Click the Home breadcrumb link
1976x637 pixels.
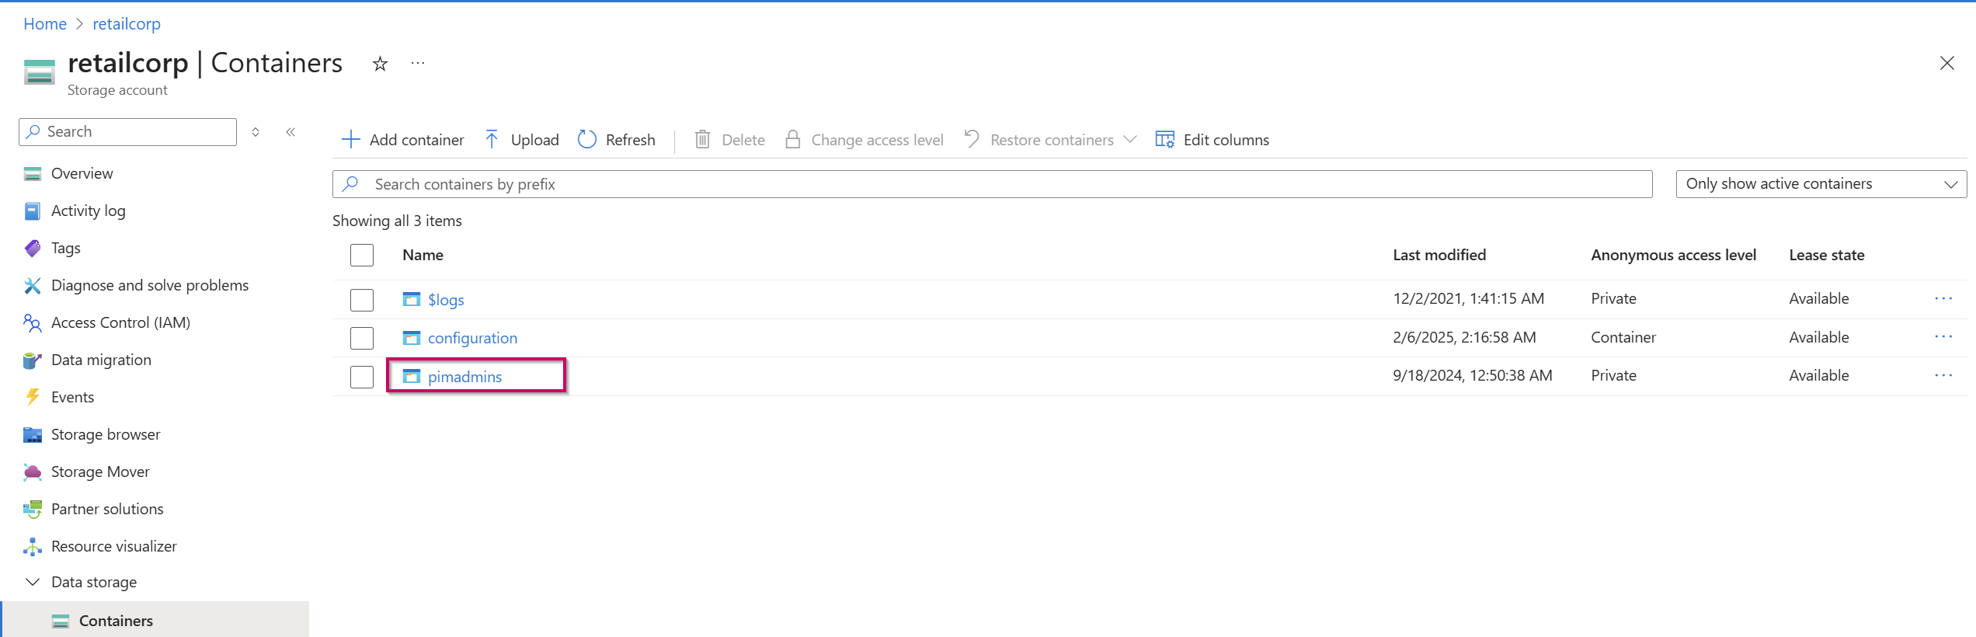tap(45, 24)
